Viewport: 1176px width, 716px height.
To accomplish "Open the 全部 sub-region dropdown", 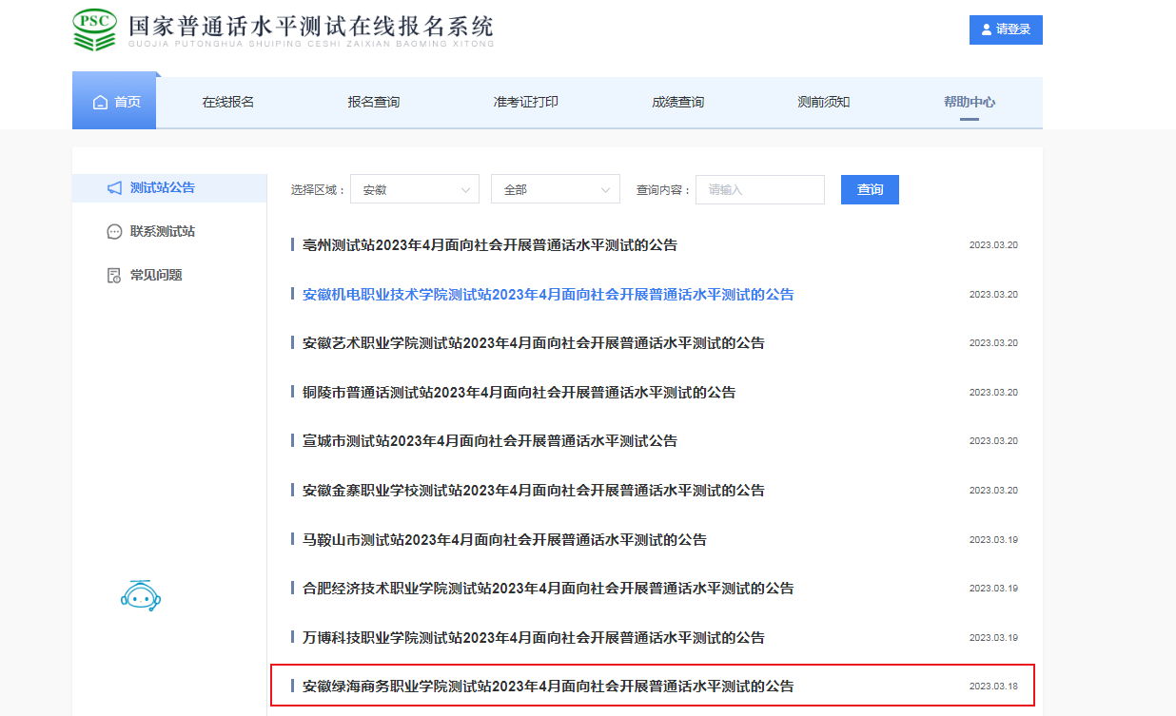I will point(555,190).
